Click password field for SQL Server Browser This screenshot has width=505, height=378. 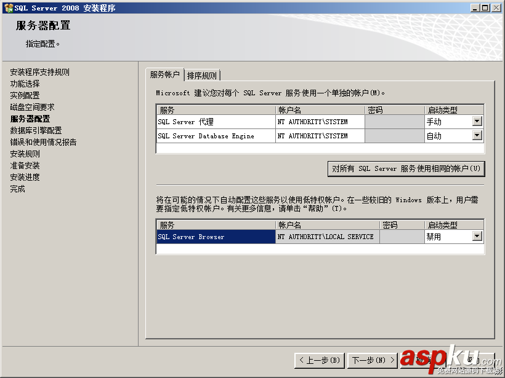click(x=402, y=237)
